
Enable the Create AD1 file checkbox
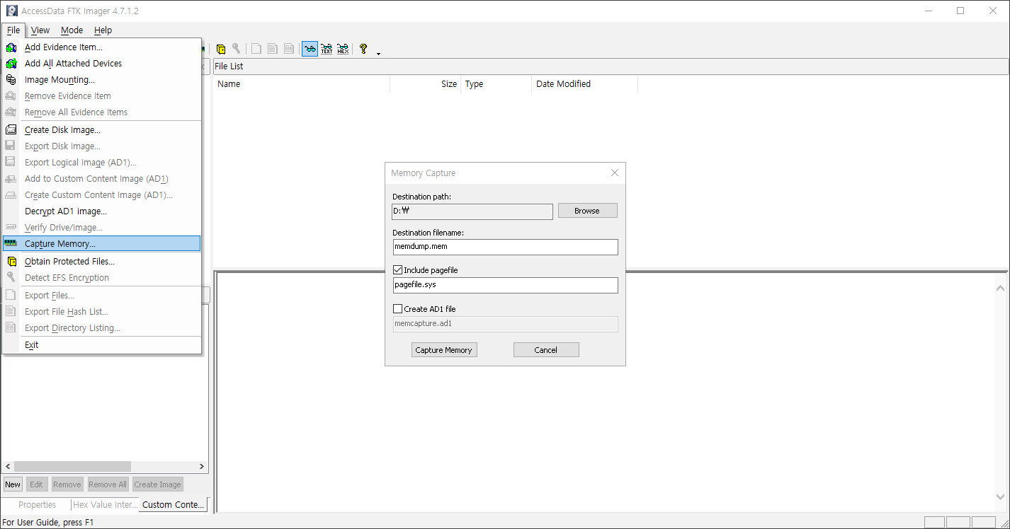click(x=397, y=309)
